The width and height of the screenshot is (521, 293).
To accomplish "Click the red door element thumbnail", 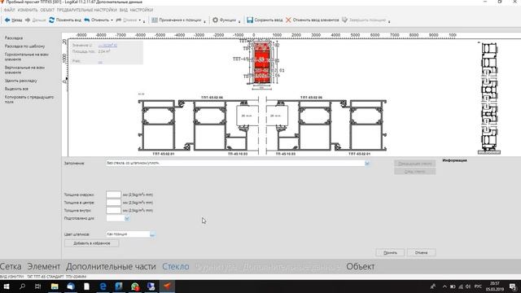I will click(x=261, y=62).
